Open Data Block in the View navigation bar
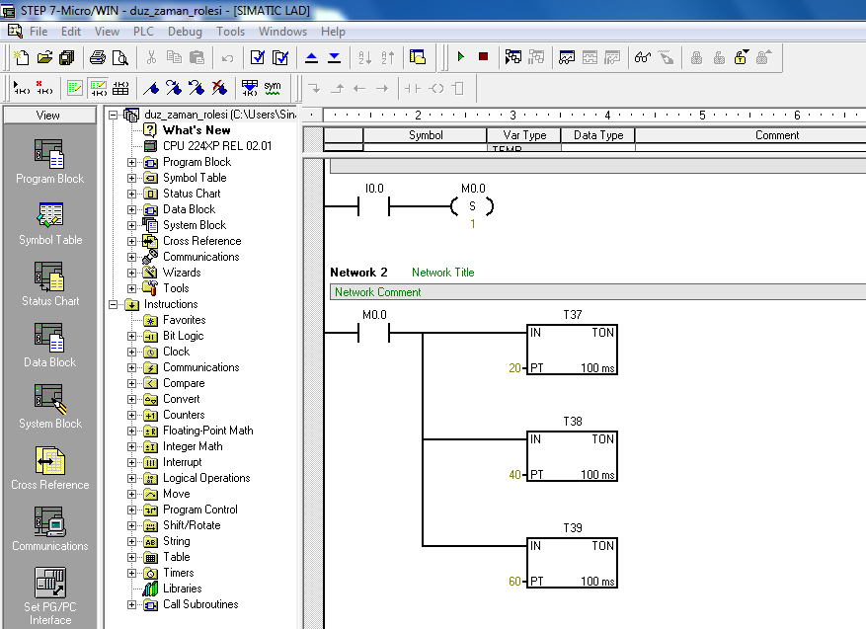 [49, 346]
